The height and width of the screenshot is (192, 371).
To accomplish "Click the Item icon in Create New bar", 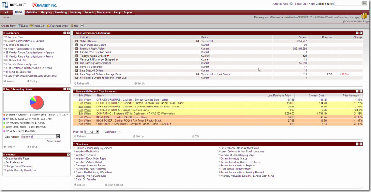I will click(72, 26).
